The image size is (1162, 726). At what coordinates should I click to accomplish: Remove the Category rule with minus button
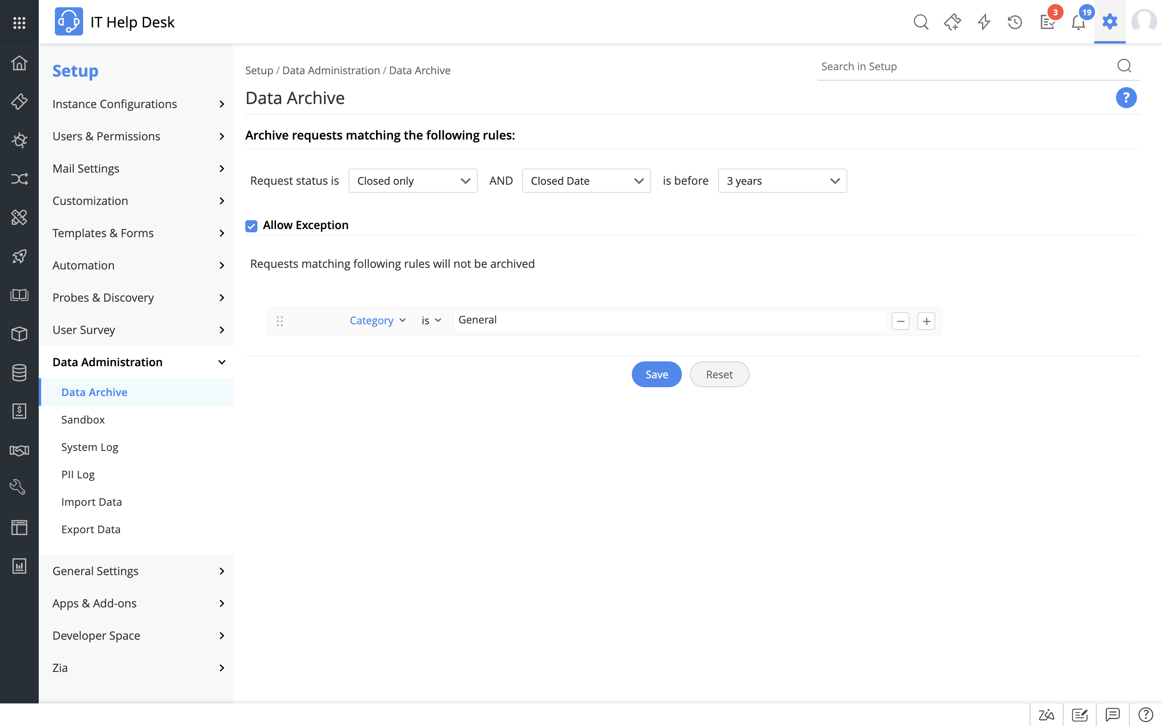(x=900, y=321)
